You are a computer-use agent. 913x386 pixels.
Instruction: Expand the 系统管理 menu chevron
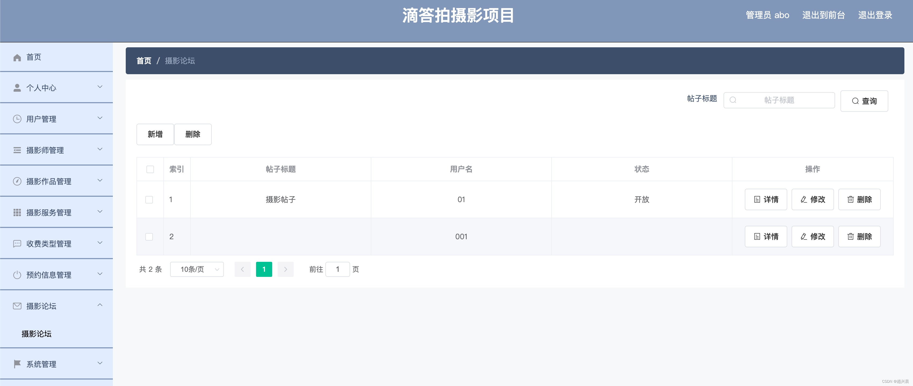[100, 363]
